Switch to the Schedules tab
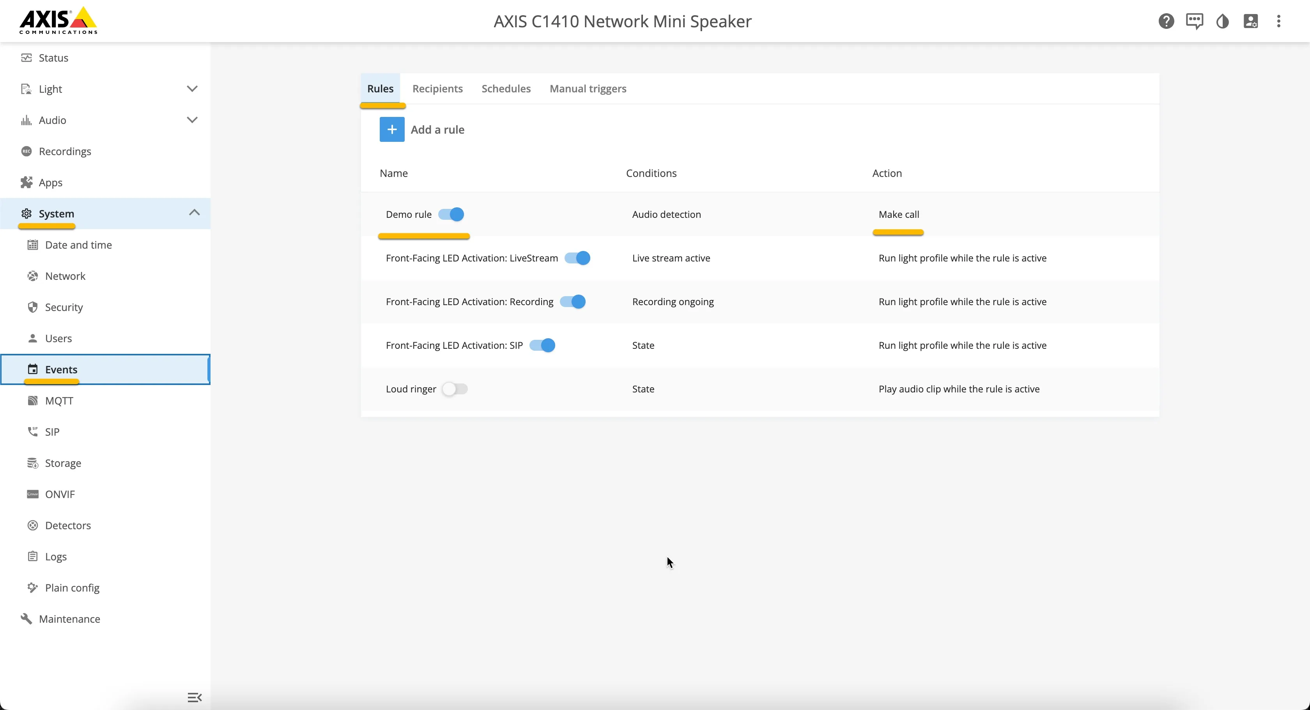The height and width of the screenshot is (710, 1310). pos(506,88)
